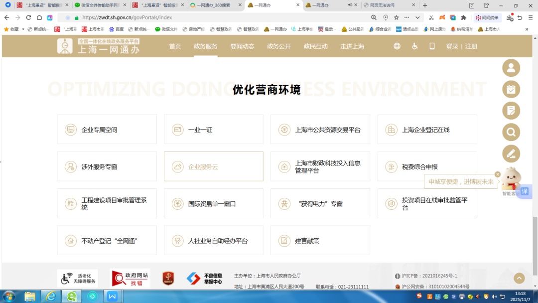Open the 政务公开 navigation menu
The width and height of the screenshot is (538, 303).
pos(279,46)
